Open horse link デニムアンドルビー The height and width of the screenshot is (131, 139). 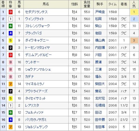38,55
